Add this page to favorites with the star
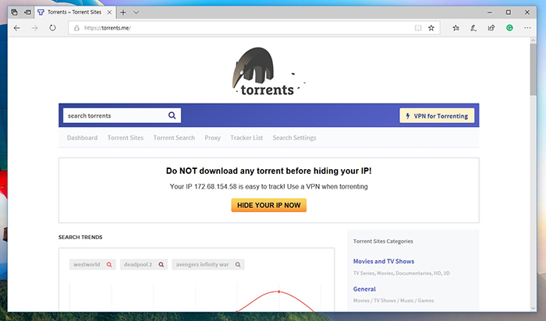This screenshot has width=546, height=321. tap(431, 28)
